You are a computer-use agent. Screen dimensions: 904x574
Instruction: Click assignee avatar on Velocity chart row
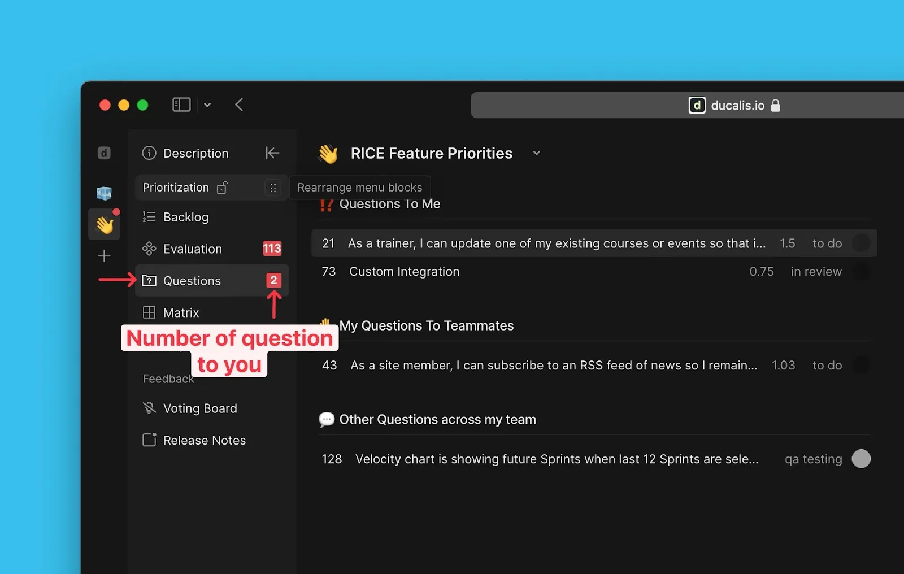tap(860, 459)
